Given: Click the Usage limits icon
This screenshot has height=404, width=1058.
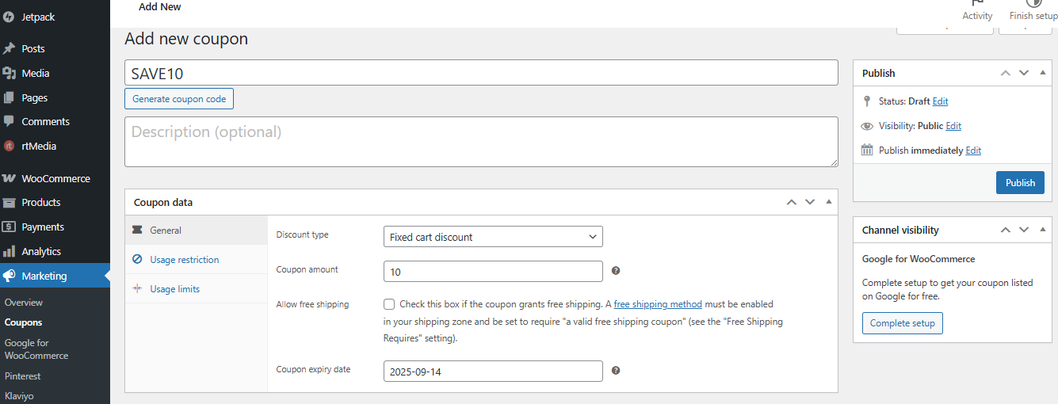Looking at the screenshot, I should click(x=137, y=288).
